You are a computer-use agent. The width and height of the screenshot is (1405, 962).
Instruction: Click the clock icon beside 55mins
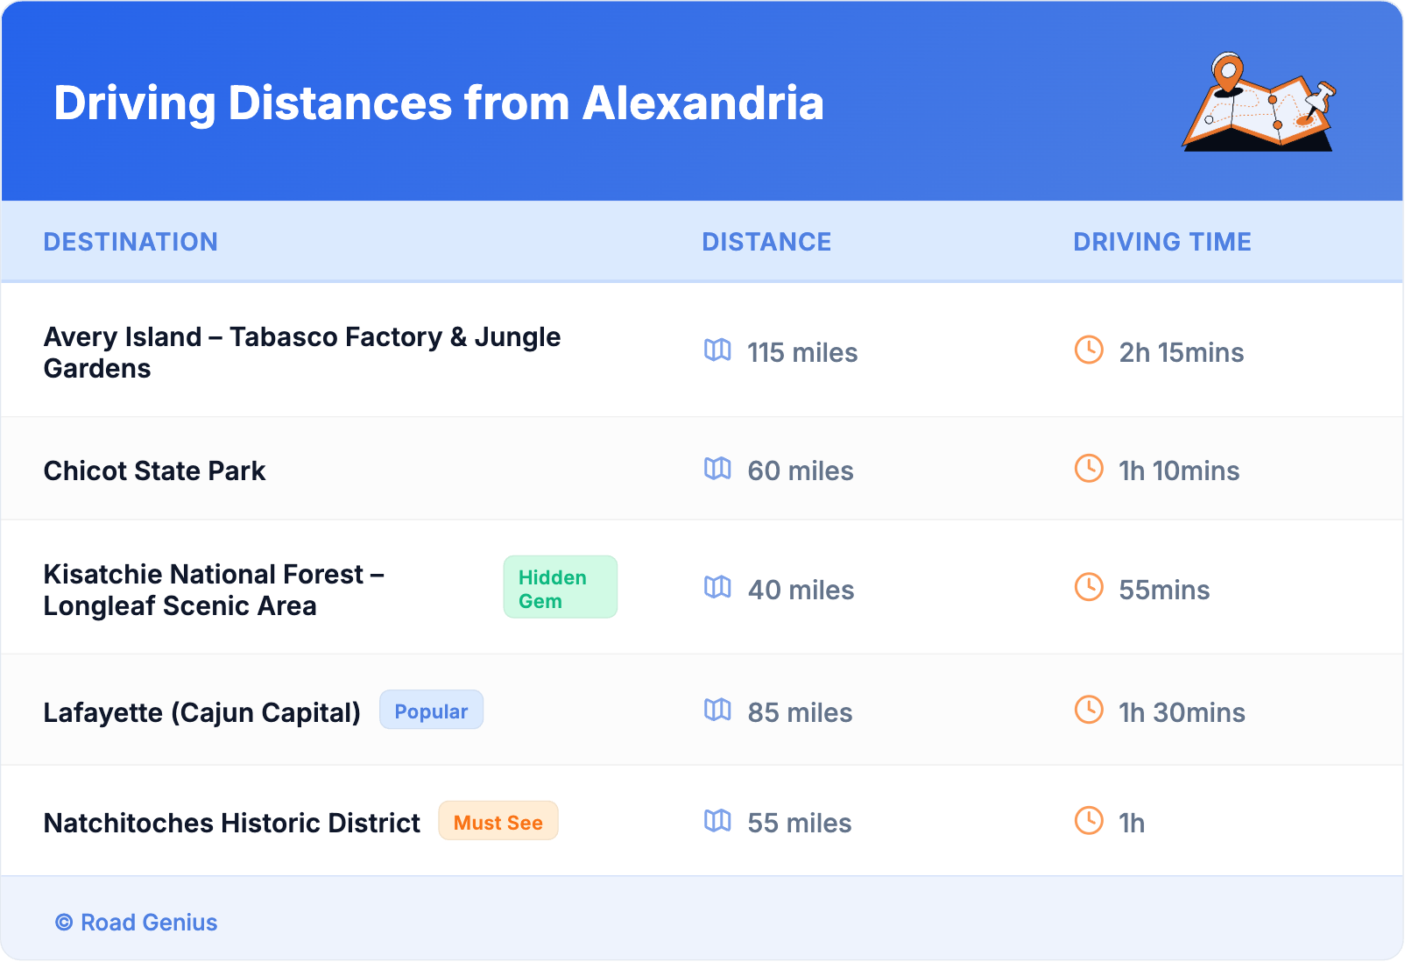[1089, 588]
